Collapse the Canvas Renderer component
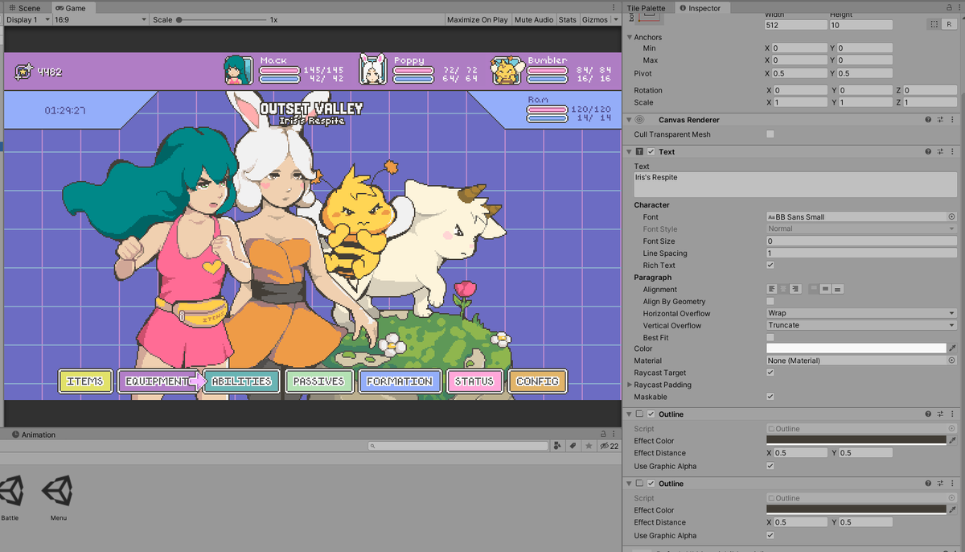The image size is (965, 552). tap(630, 120)
